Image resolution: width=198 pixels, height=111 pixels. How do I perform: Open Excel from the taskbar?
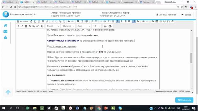pyautogui.click(x=28, y=108)
